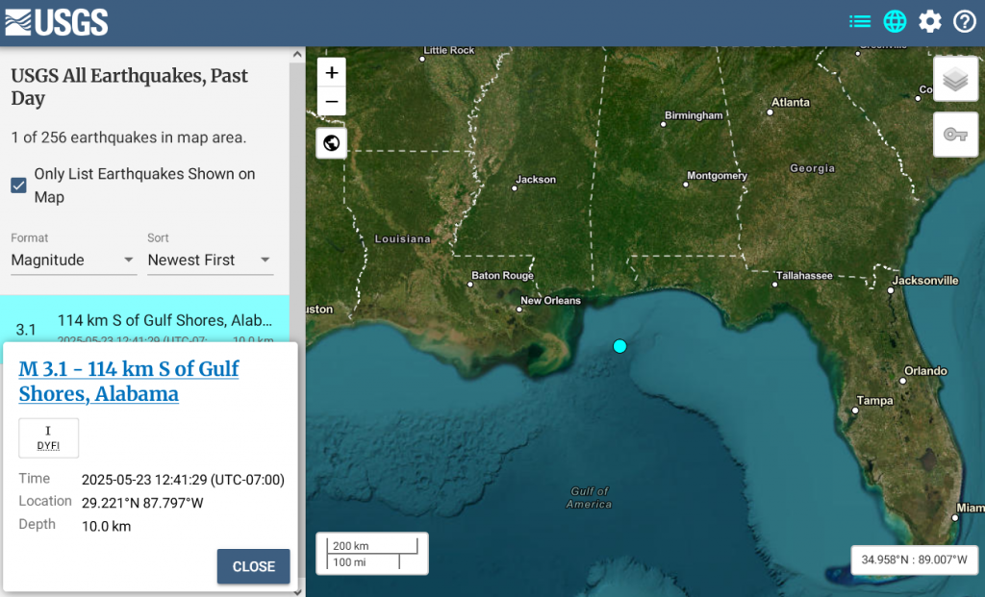Click the Montgomery map label
Screen dimensions: 985x597
(x=717, y=176)
